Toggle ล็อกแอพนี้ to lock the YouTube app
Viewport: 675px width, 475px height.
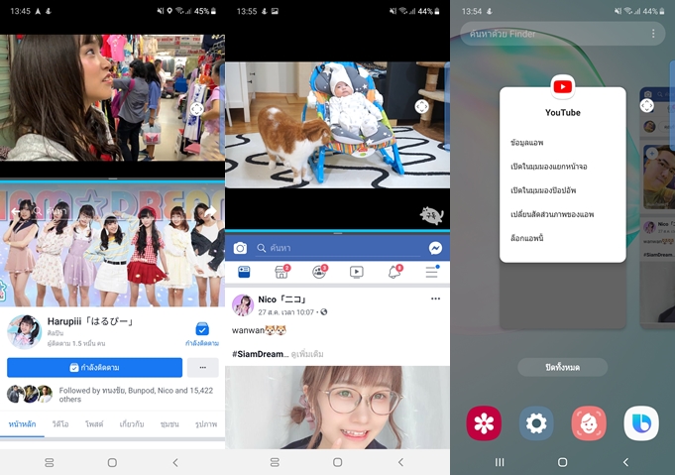[526, 238]
